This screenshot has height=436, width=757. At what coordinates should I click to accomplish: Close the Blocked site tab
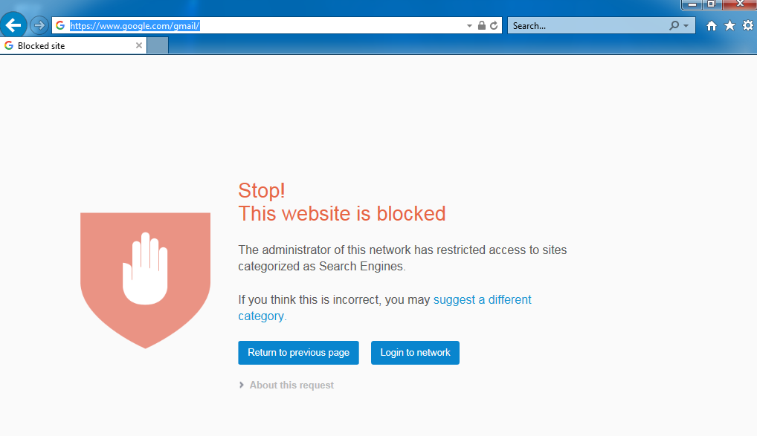pos(139,45)
